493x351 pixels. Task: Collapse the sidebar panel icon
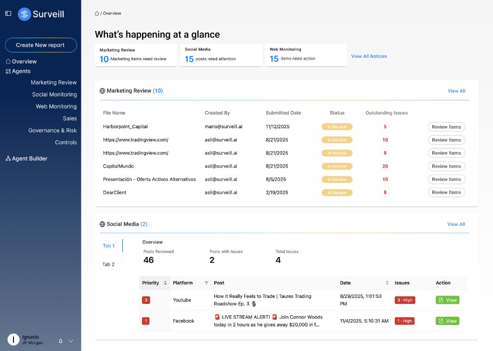pos(8,13)
